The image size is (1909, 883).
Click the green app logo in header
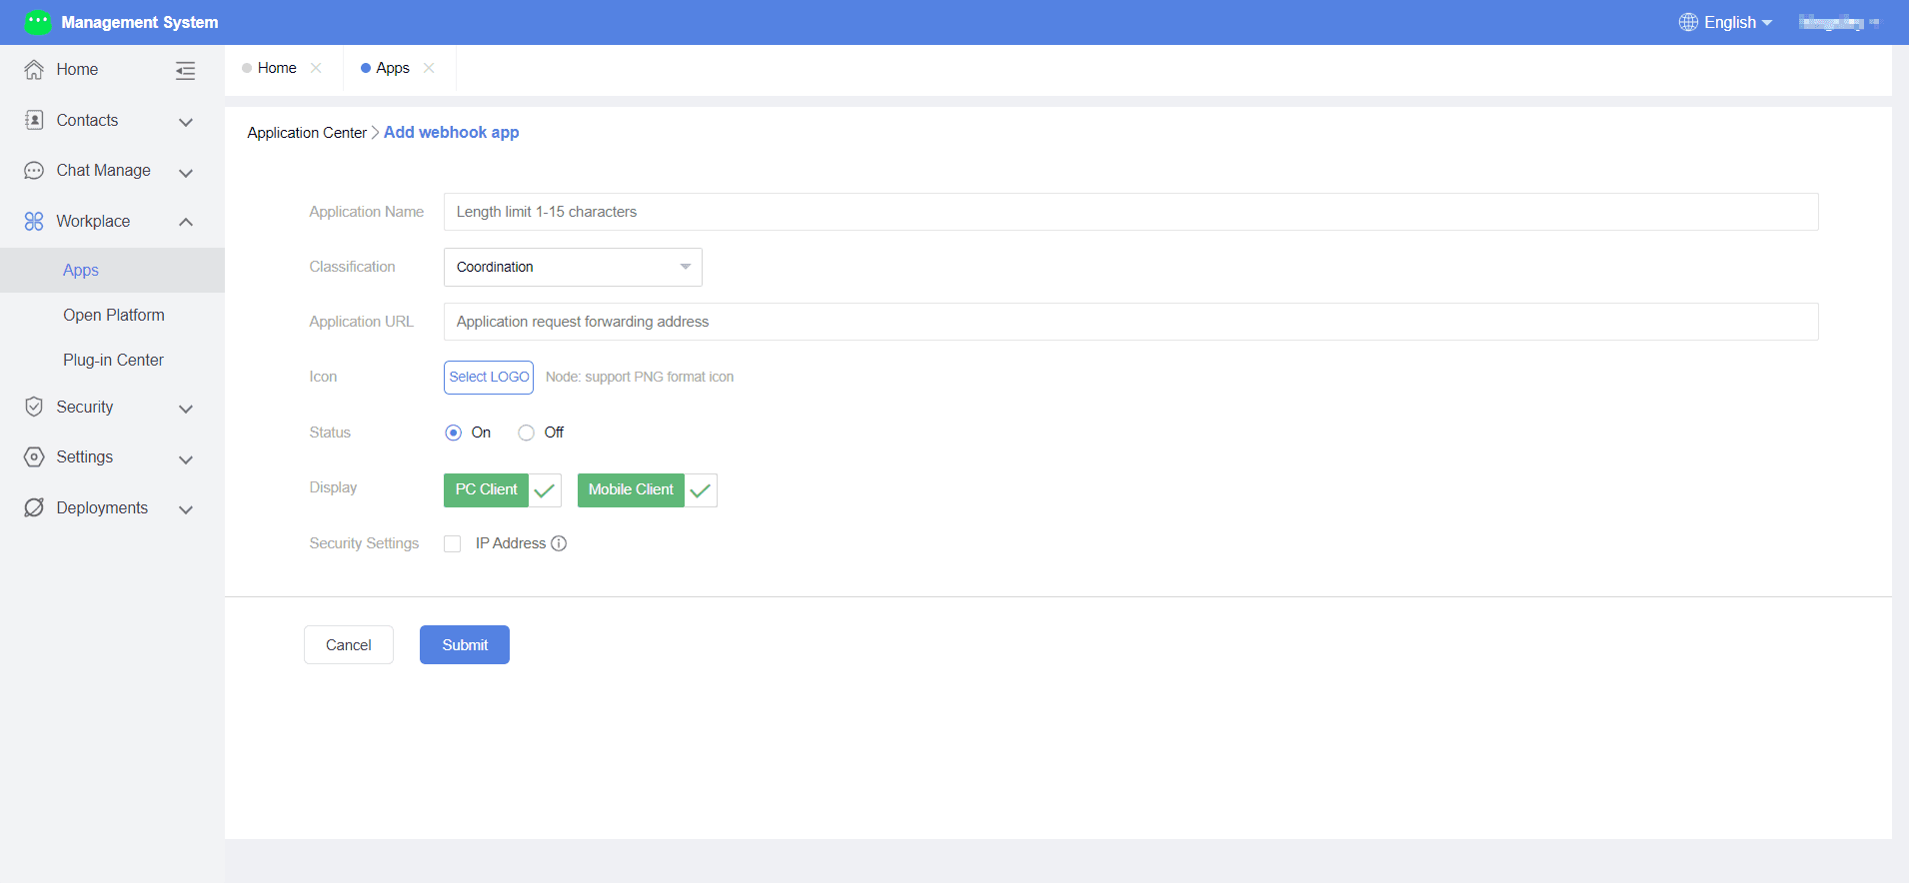[38, 22]
